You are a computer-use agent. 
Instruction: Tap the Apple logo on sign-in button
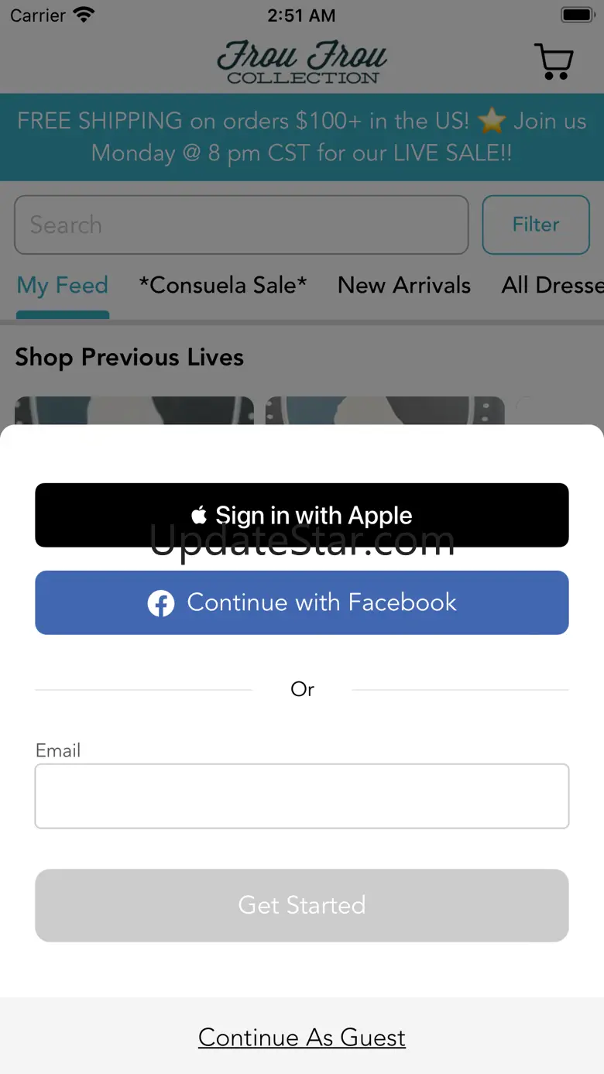(200, 515)
